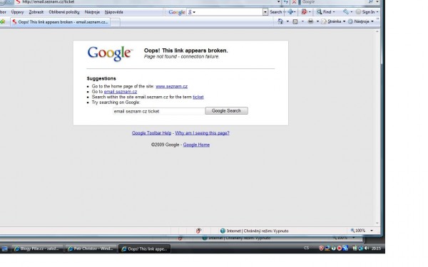Click the popup blocker icon in the status bar
428x267 pixels.
point(198,231)
